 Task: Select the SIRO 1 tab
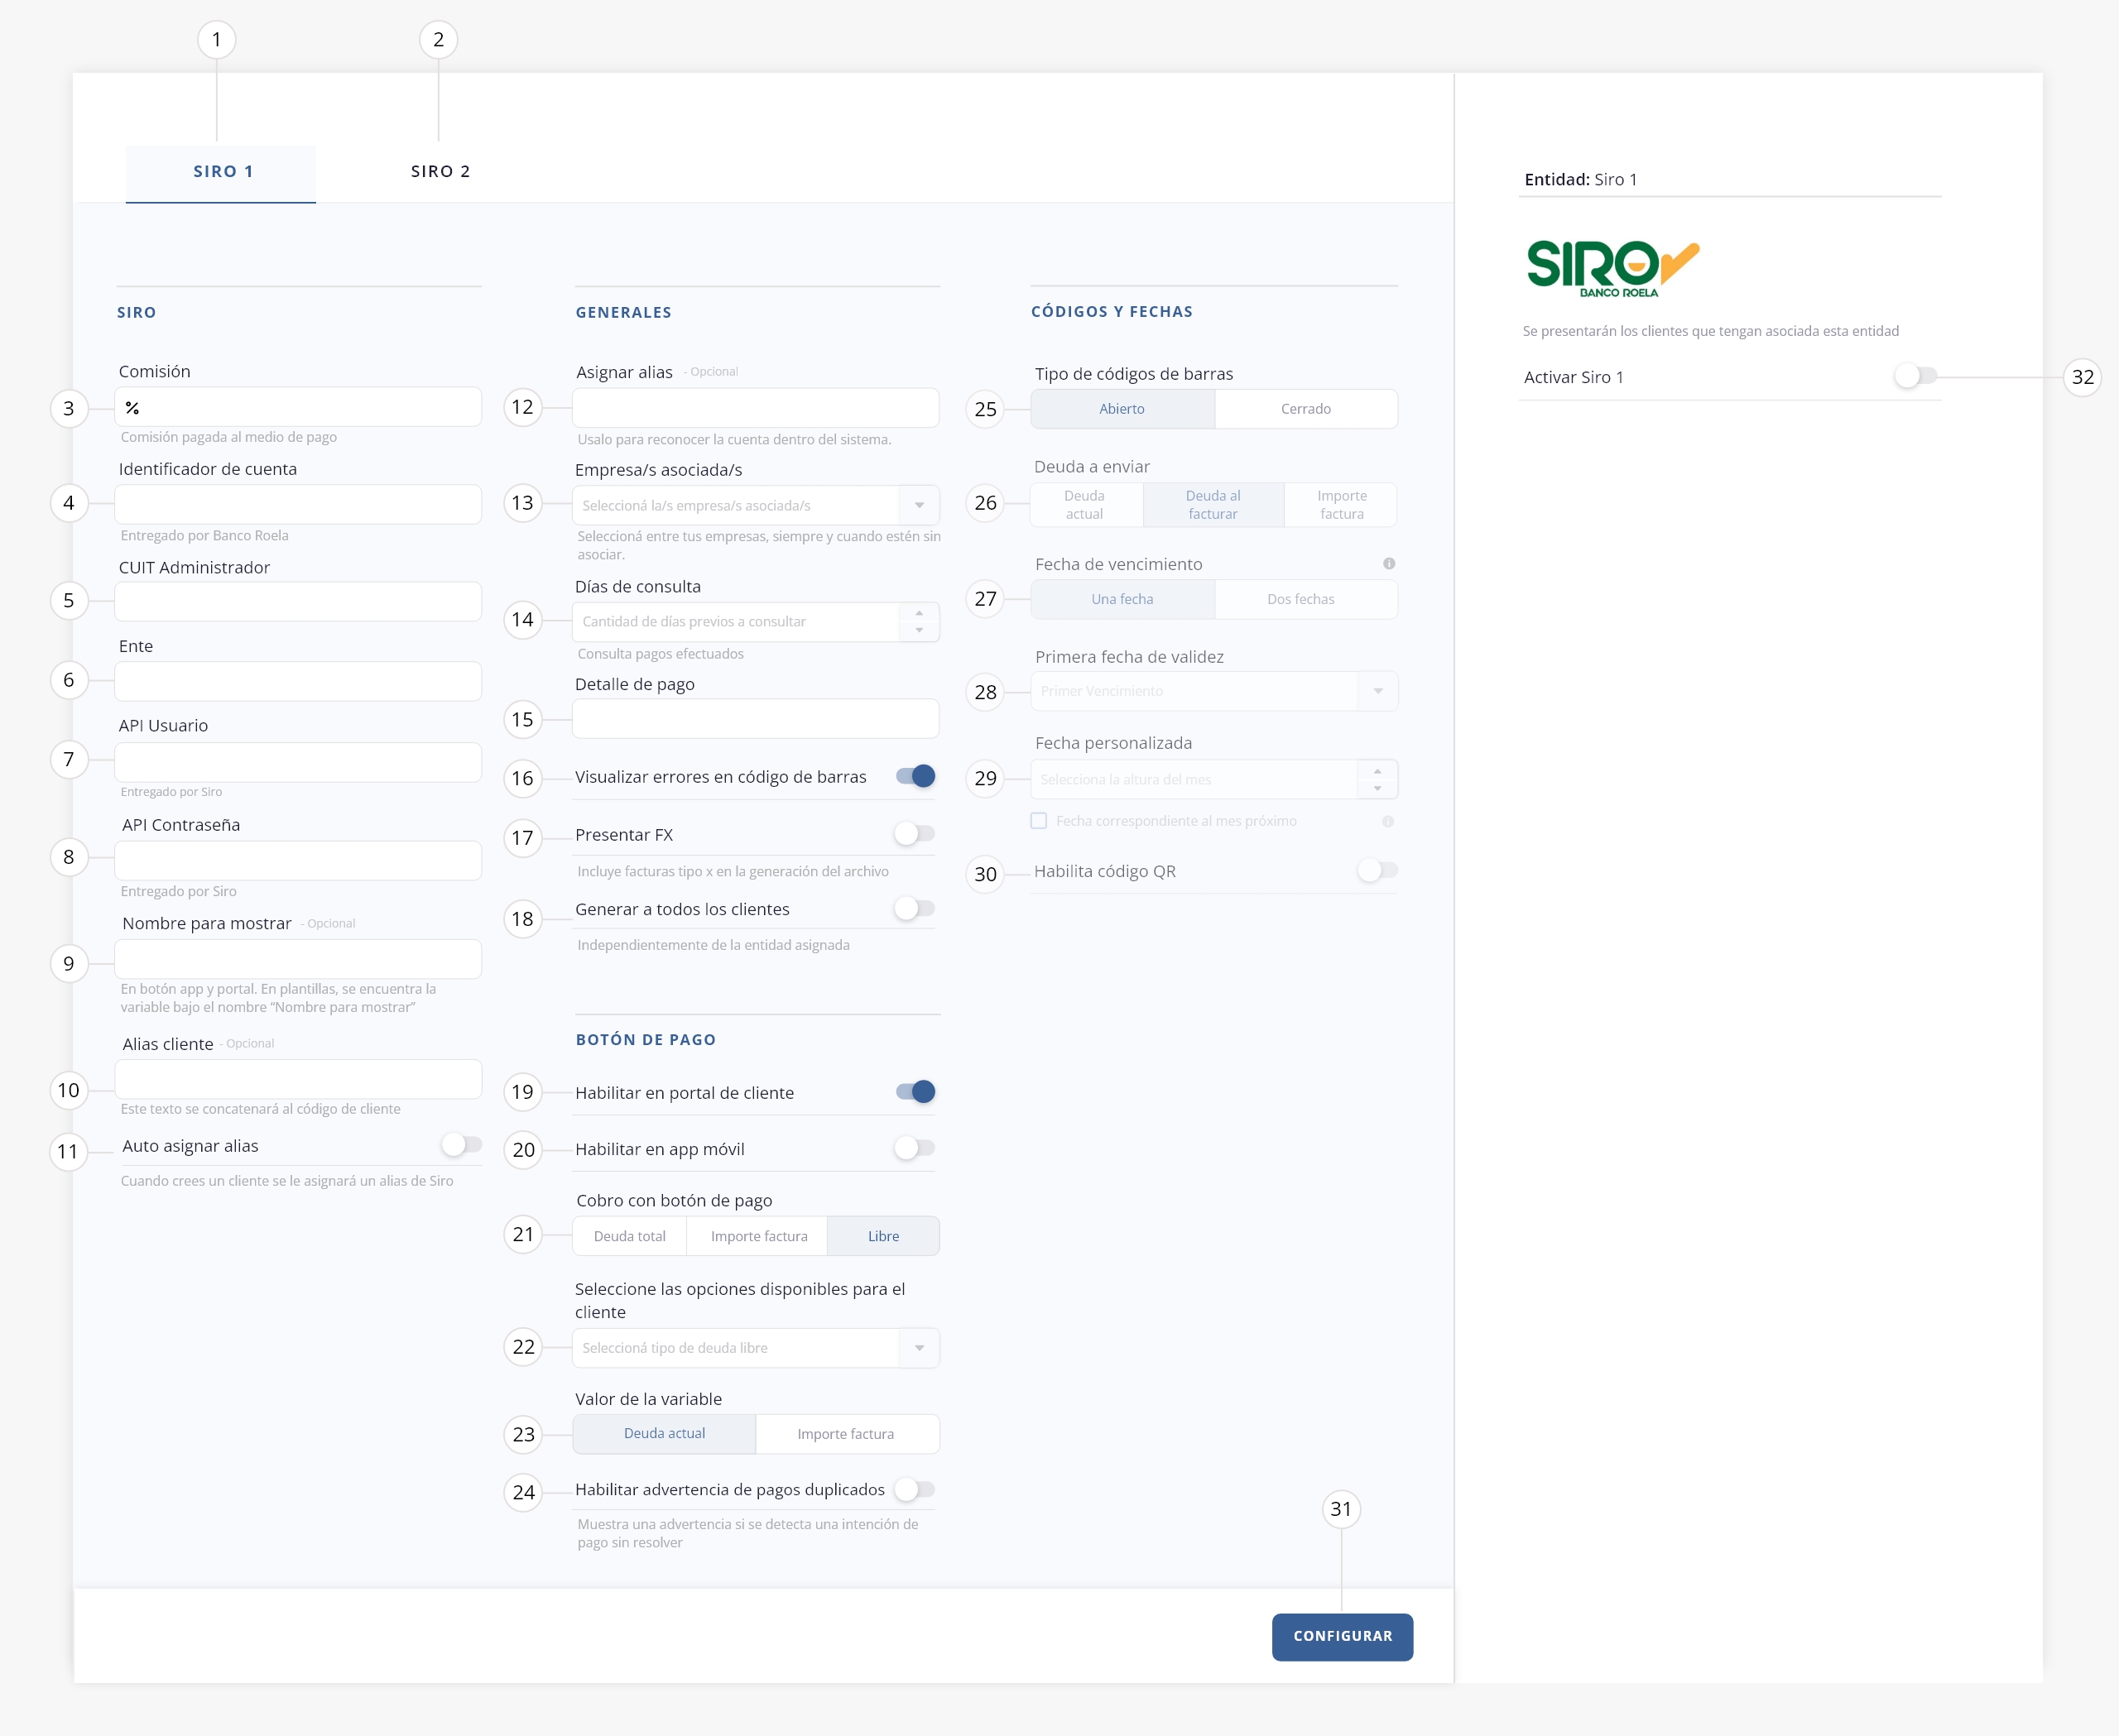tap(222, 171)
